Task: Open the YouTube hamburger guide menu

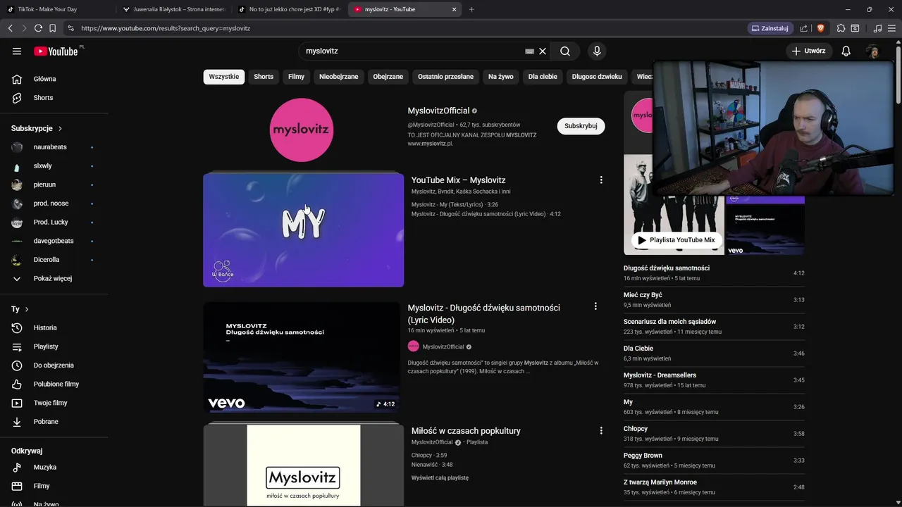Action: (x=17, y=51)
